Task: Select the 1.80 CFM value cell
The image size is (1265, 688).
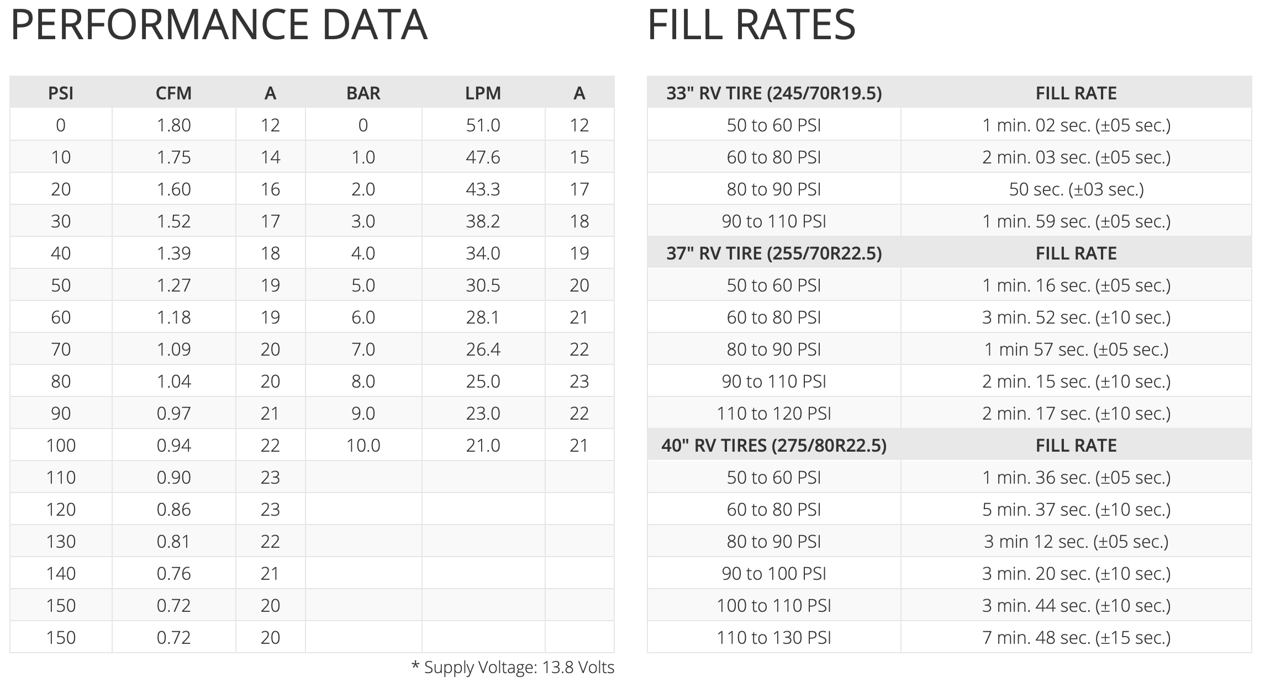Action: (173, 125)
